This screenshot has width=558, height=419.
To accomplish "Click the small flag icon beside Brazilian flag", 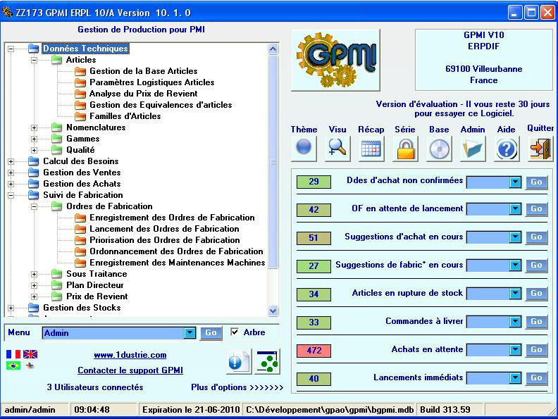I will coord(30,365).
